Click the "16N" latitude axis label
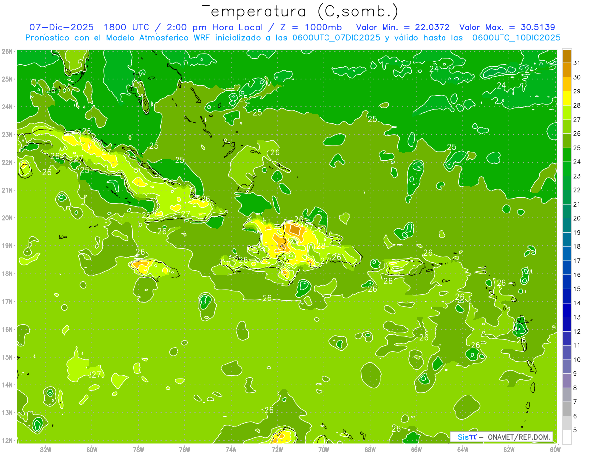 (7, 329)
